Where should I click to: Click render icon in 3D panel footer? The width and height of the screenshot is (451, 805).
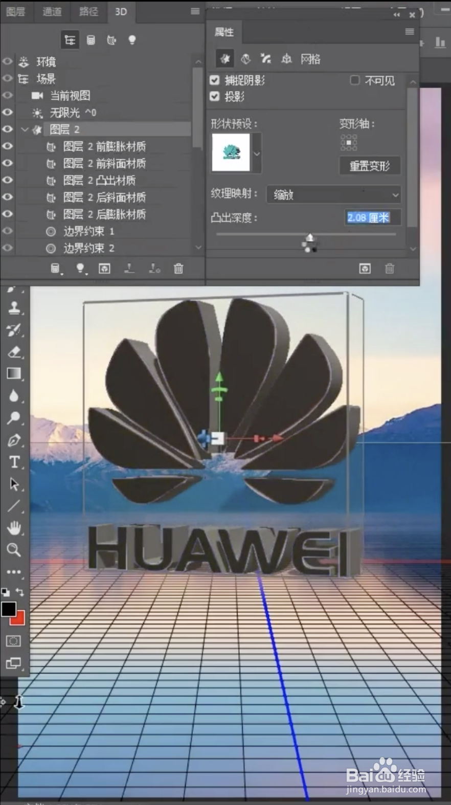coord(104,269)
